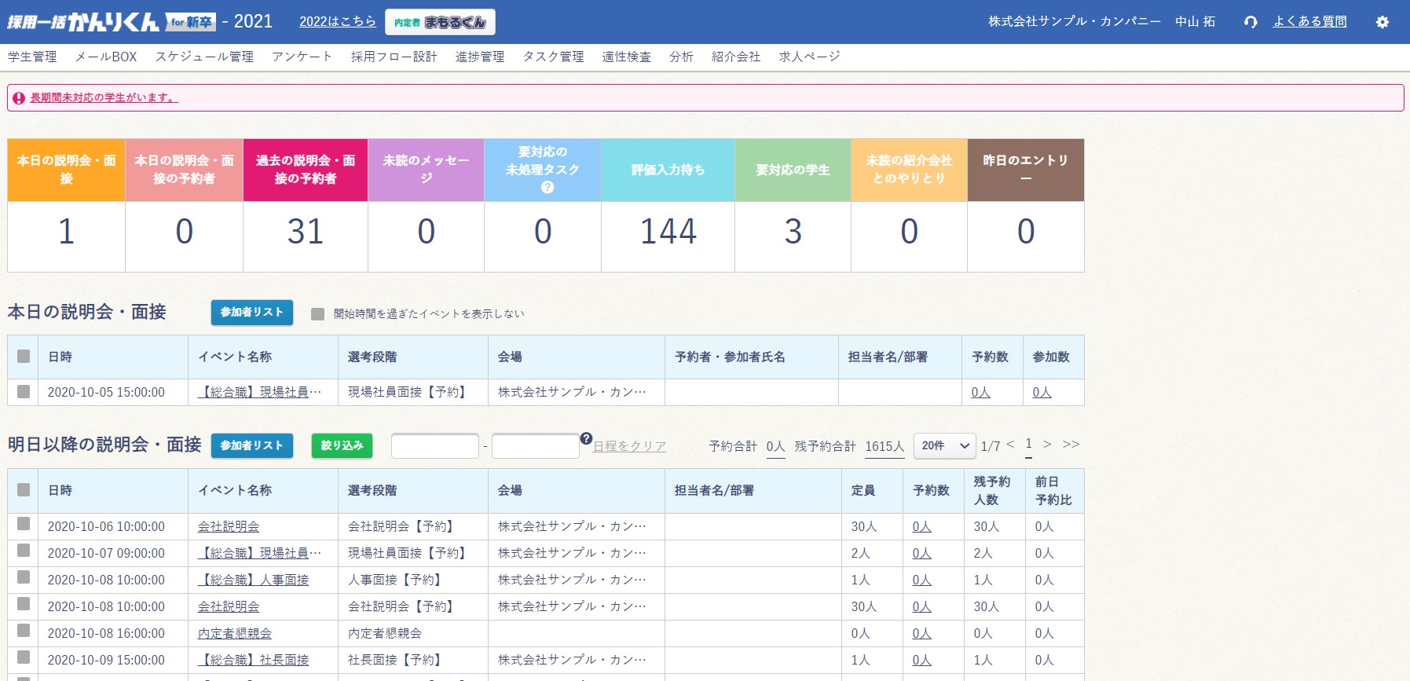
Task: Open 内定者まもるくん button
Action: (x=440, y=22)
